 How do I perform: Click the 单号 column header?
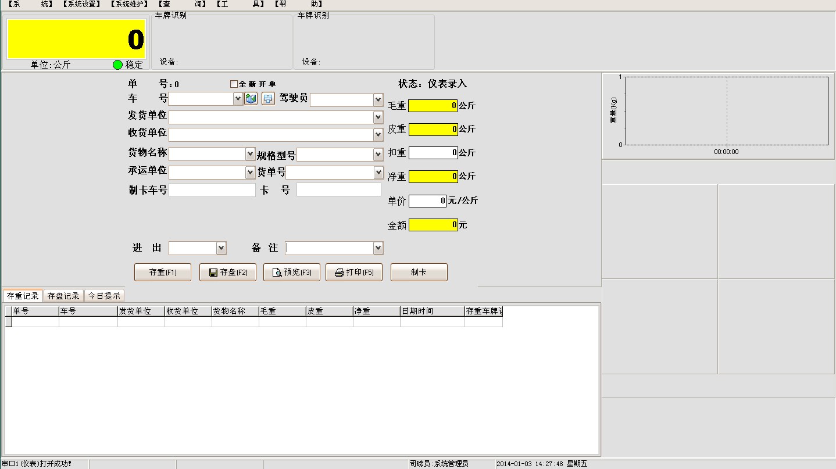tap(35, 312)
